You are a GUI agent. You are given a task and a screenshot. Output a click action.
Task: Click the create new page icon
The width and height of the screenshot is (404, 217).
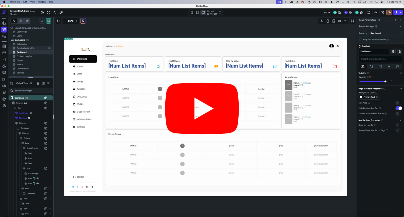tap(48, 21)
